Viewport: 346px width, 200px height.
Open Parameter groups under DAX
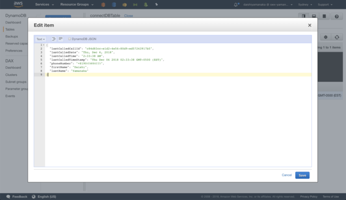(16, 89)
